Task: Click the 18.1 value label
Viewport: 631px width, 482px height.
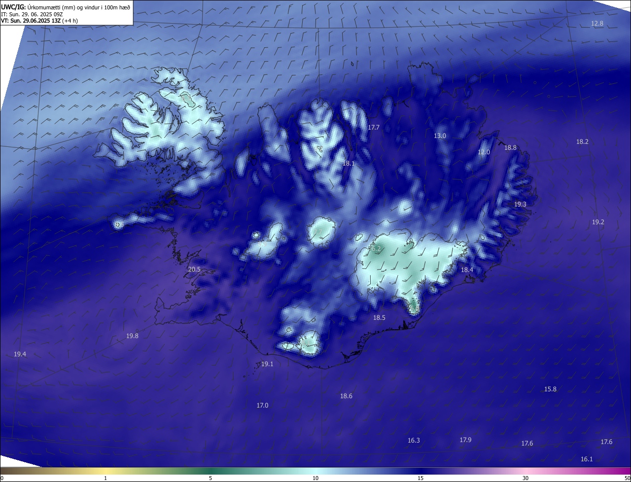Action: pyautogui.click(x=349, y=163)
